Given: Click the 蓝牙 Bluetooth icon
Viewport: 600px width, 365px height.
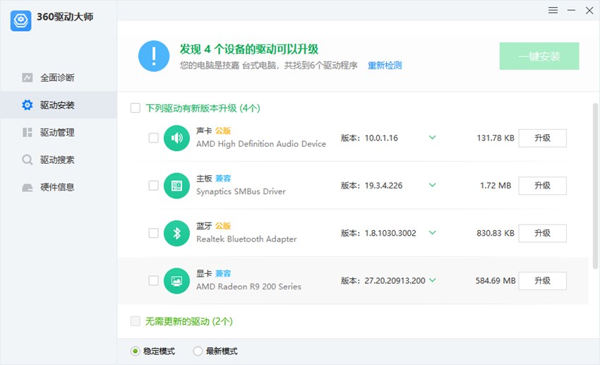Looking at the screenshot, I should click(x=176, y=233).
